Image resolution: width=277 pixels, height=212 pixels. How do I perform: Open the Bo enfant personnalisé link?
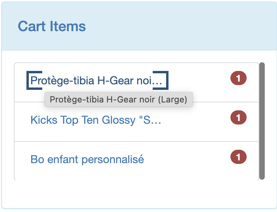87,160
